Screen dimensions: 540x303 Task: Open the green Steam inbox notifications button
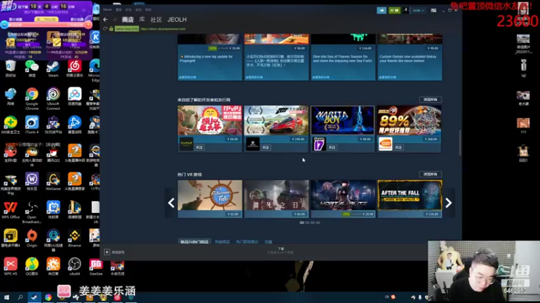coord(394,10)
